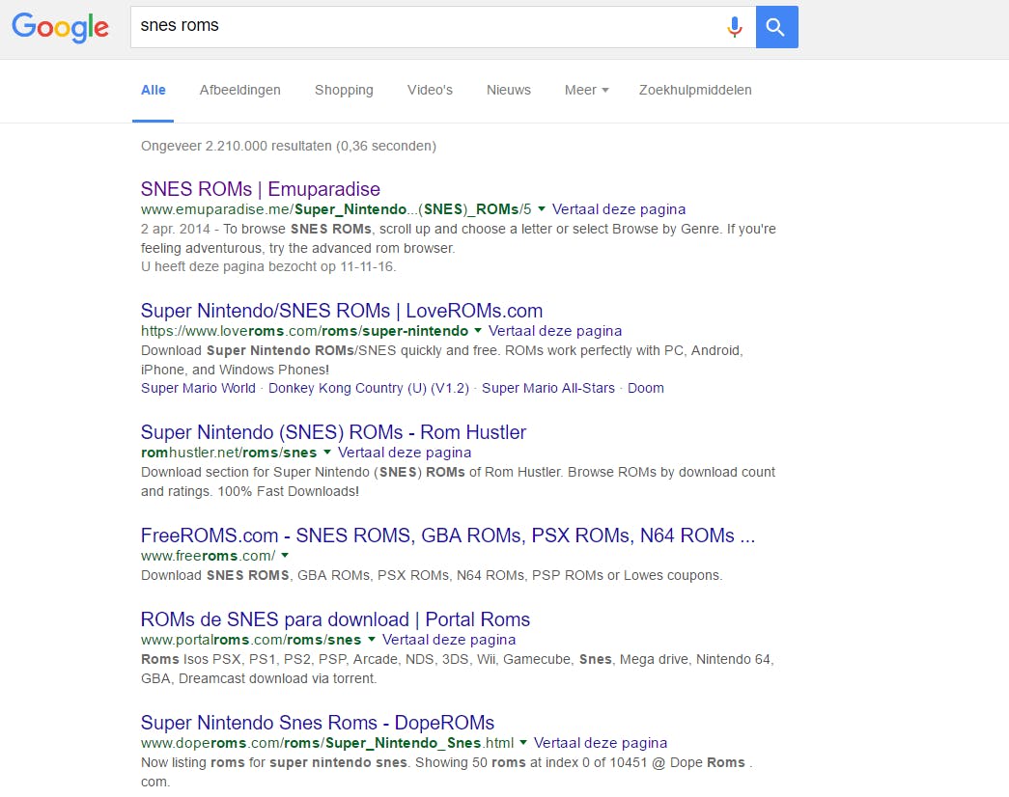
Task: Open Super Nintendo (SNES) ROMs - Rom Hustler
Action: [333, 432]
